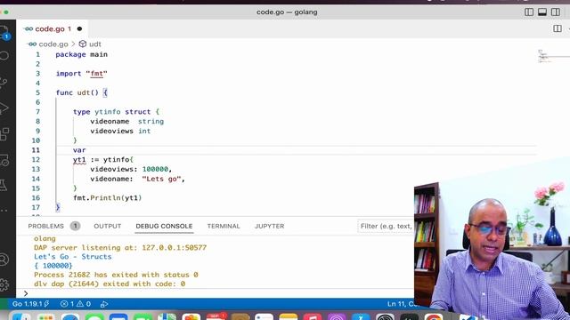Click 'Process 21682 has exited' console line
Viewport: 570px width, 320px height.
(x=116, y=275)
